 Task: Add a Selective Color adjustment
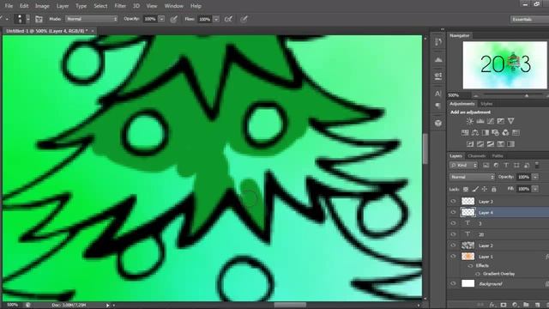coord(501,144)
